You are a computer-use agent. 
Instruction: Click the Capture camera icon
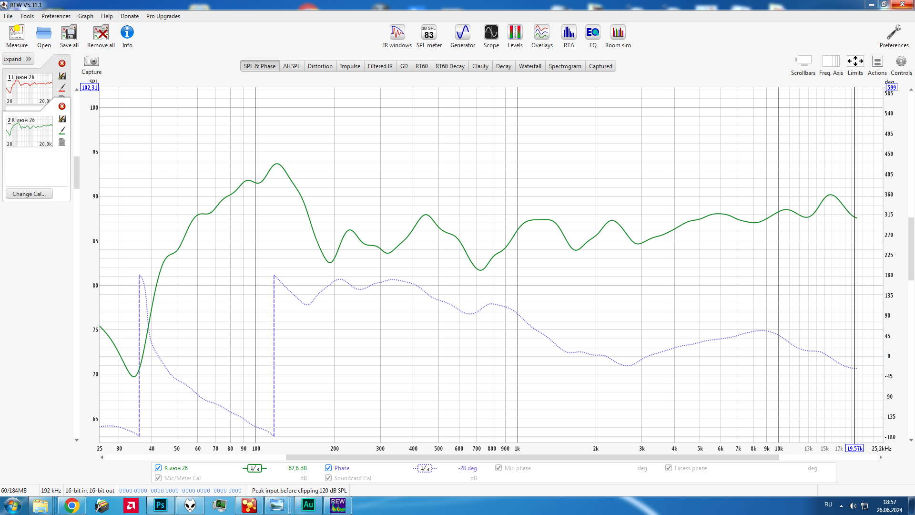pos(91,62)
